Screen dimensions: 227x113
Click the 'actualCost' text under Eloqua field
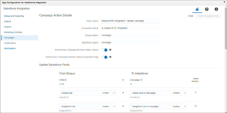(x=64, y=97)
